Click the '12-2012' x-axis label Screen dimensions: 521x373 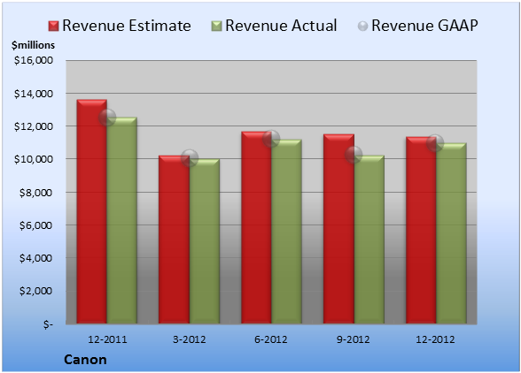pyautogui.click(x=435, y=339)
